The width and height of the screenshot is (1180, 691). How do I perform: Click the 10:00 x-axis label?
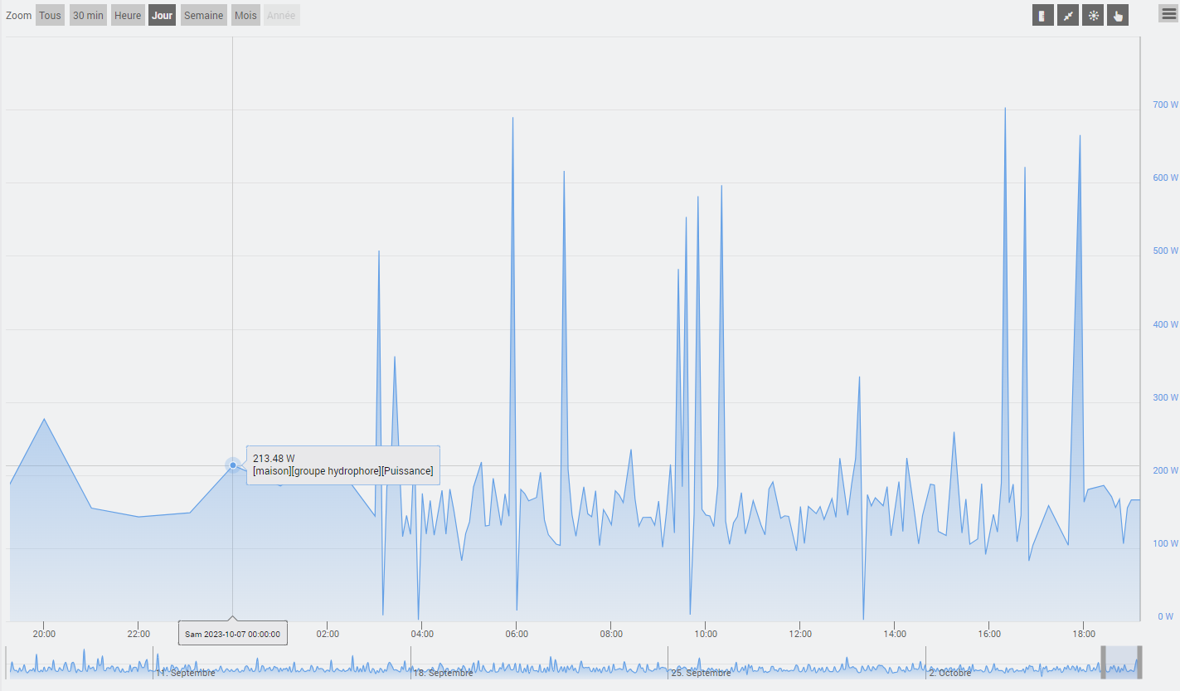pos(705,634)
